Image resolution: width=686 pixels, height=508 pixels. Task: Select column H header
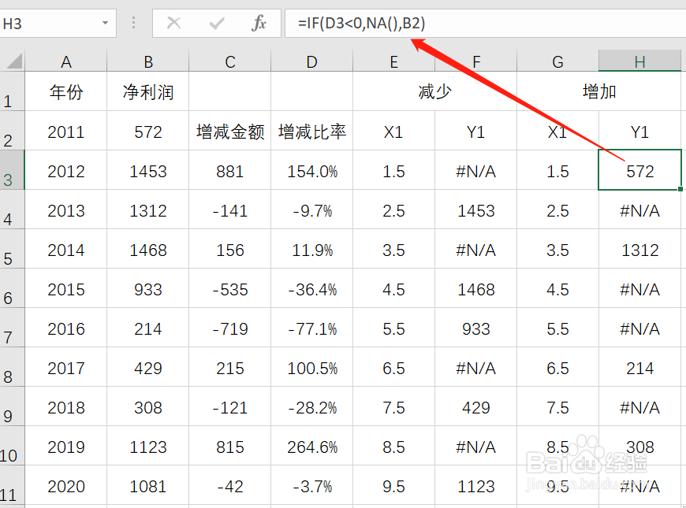(x=639, y=61)
